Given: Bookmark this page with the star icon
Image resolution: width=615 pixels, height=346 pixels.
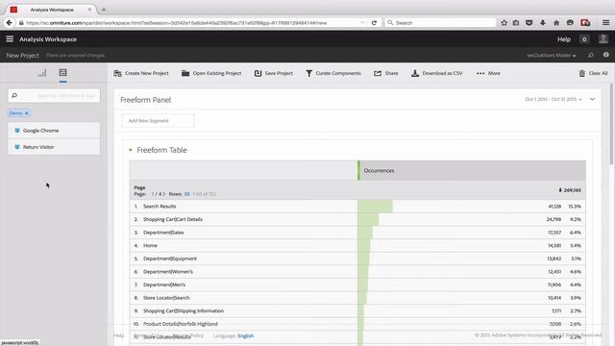Looking at the screenshot, I should point(504,23).
